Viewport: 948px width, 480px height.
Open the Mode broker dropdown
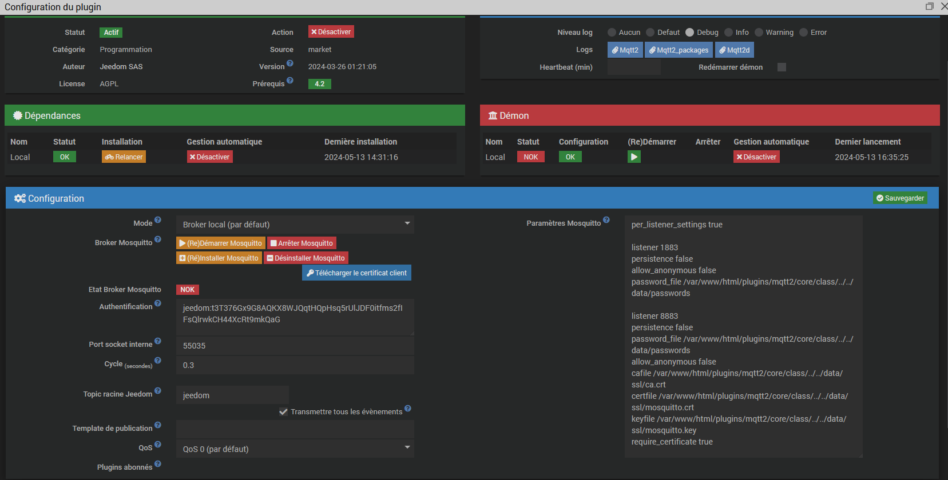(295, 225)
